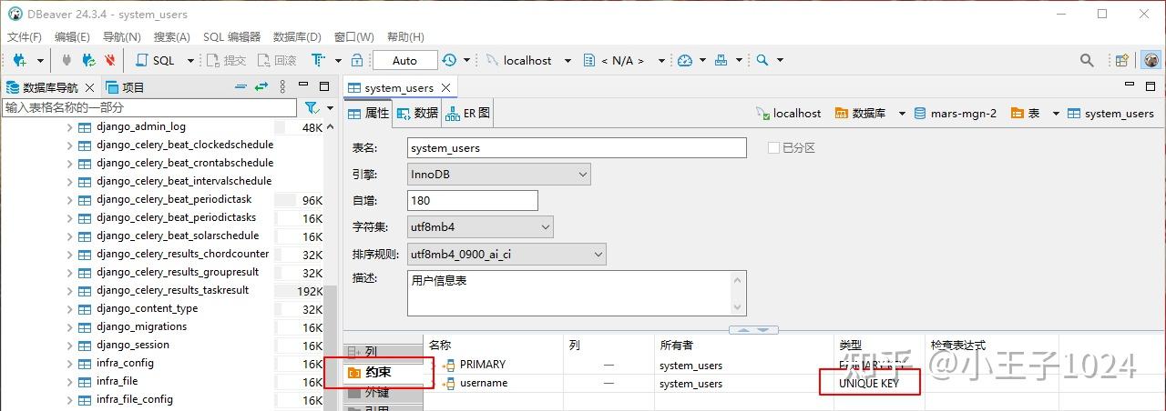Click the new database connection plug icon
Image resolution: width=1166 pixels, height=411 pixels.
click(x=20, y=60)
